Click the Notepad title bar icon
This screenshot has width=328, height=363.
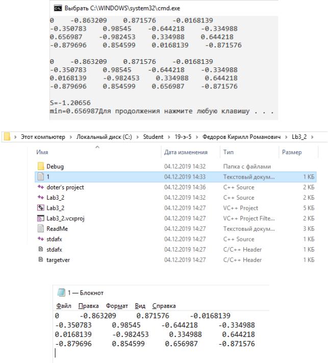[x=61, y=293]
